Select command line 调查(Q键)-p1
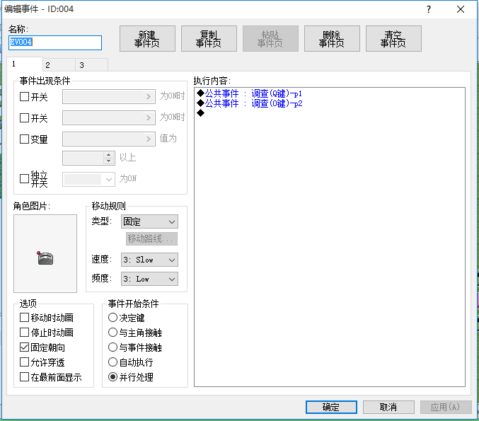Viewport: 479px width, 421px height. coord(250,93)
